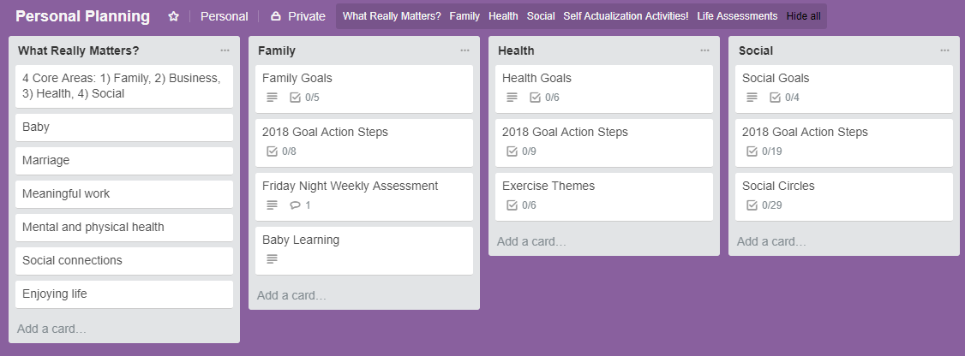Screen dimensions: 965x356
Task: Star the Personal Planning board
Action: (174, 16)
